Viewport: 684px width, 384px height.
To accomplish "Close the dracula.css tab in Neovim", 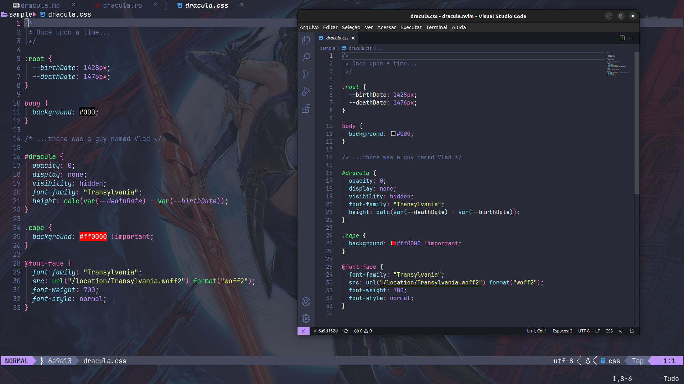I will click(242, 5).
